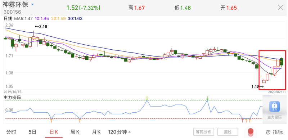
Task: Switch to 5日 tab
Action: tap(32, 132)
